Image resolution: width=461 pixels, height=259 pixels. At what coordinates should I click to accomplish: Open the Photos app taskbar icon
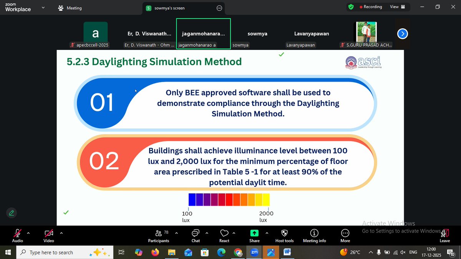click(x=271, y=252)
